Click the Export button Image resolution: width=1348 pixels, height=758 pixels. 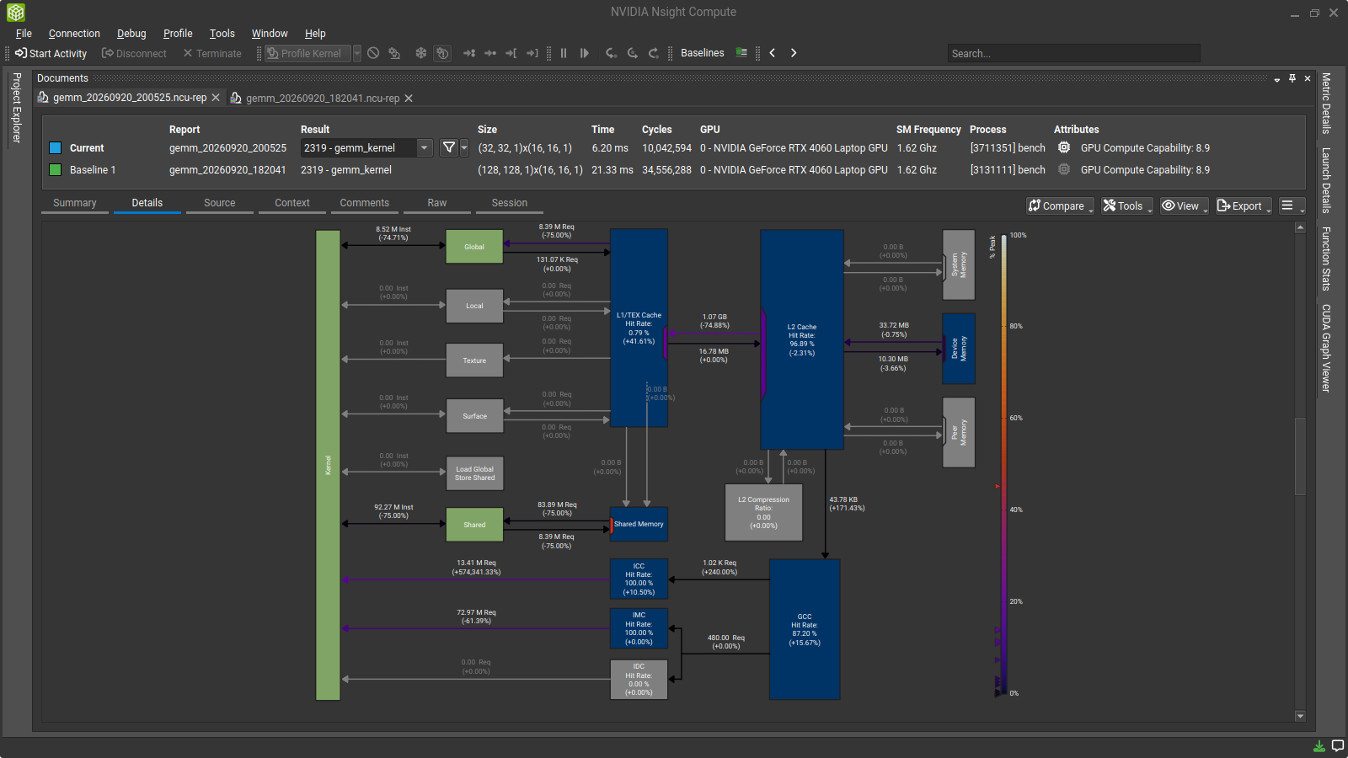click(1244, 206)
